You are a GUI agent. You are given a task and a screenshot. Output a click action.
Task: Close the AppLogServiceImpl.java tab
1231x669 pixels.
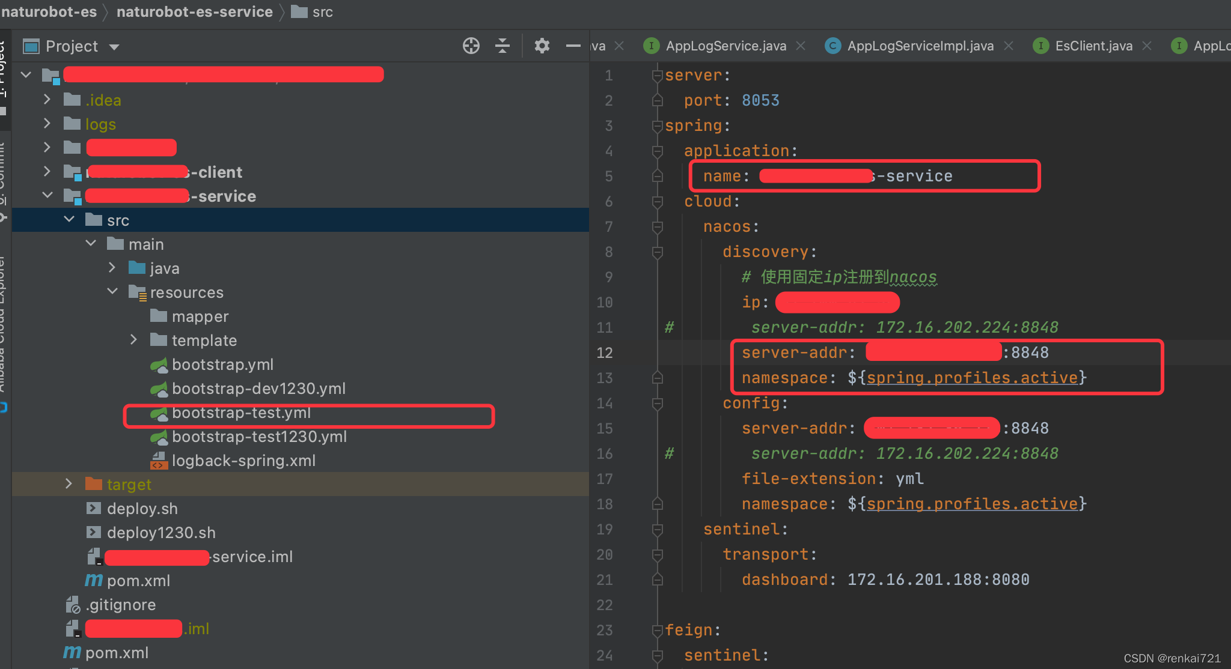point(1009,46)
